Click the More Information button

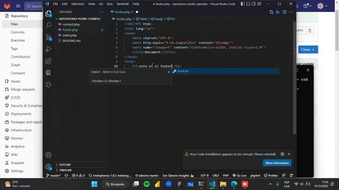(x=277, y=163)
